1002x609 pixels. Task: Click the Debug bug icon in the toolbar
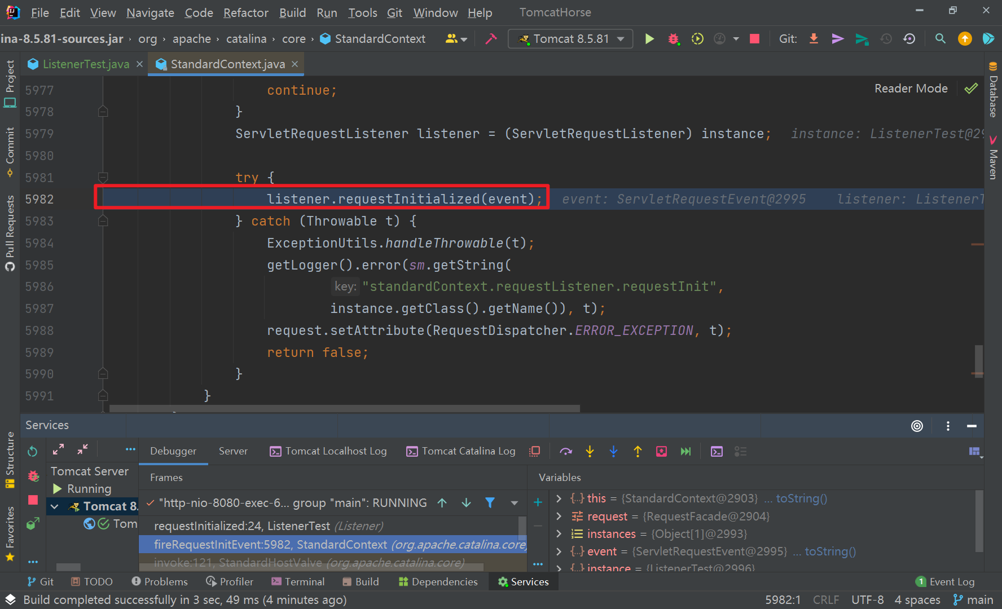pos(673,39)
